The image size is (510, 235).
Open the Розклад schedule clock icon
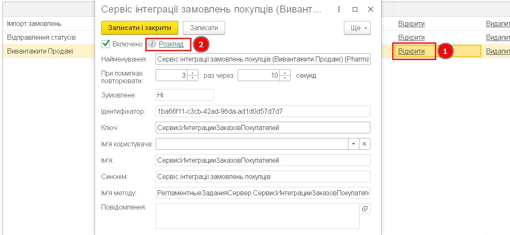pyautogui.click(x=152, y=44)
